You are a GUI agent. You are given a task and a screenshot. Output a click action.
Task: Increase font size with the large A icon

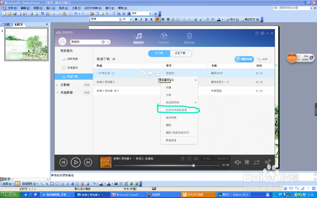pyautogui.click(x=196, y=19)
